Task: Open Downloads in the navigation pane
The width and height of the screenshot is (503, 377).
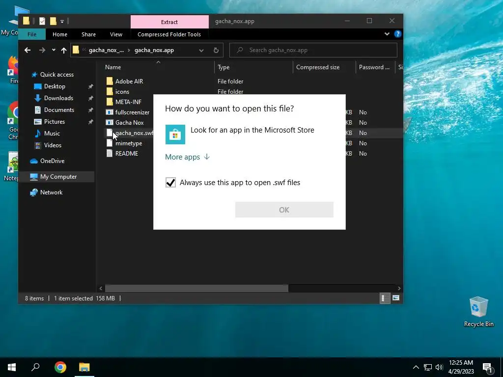Action: [x=58, y=98]
